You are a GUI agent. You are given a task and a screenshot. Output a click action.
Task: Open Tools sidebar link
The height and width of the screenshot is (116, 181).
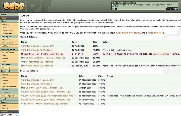[x=5, y=83]
